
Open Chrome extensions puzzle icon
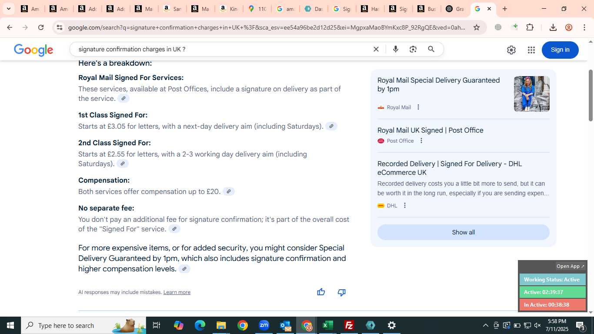[530, 27]
